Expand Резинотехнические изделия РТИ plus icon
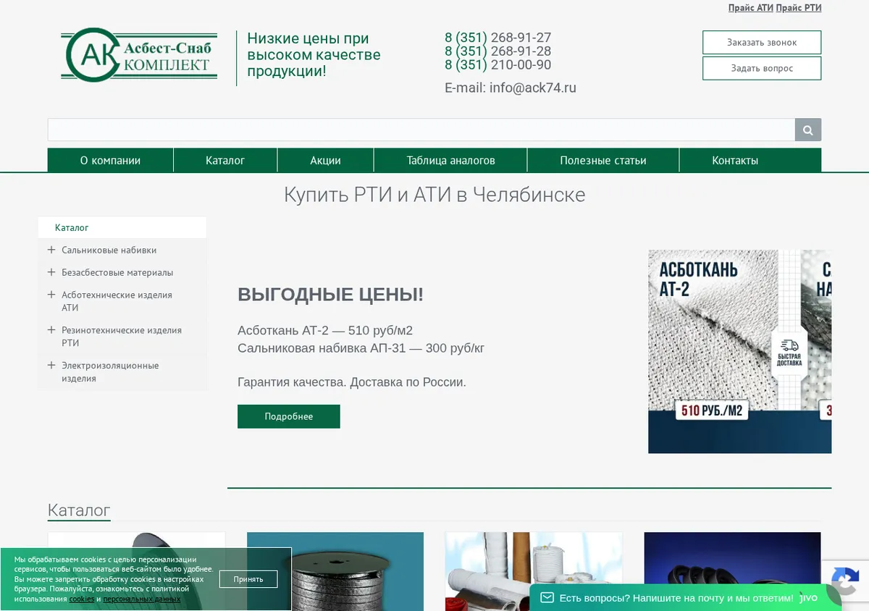Image resolution: width=869 pixels, height=611 pixels. pyautogui.click(x=51, y=329)
